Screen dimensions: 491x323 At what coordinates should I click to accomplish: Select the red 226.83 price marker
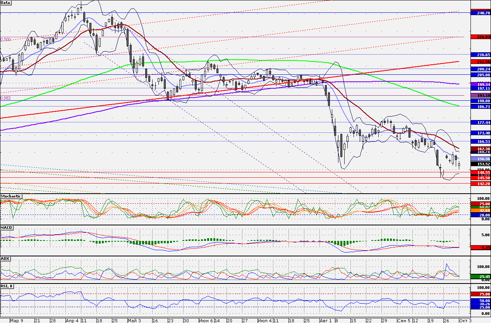pyautogui.click(x=479, y=37)
